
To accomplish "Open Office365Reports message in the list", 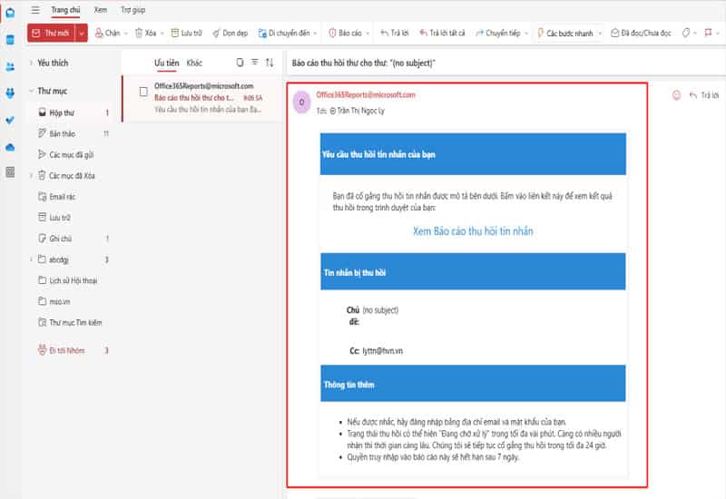I will pos(202,98).
